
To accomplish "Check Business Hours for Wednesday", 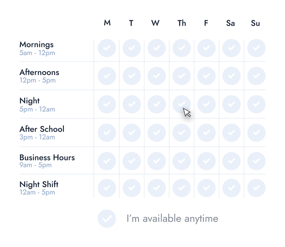I will [x=157, y=161].
